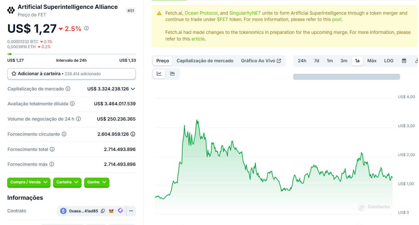Click the US$ 1,33 24h high value
Viewport: 419px width, 225px height.
(128, 60)
